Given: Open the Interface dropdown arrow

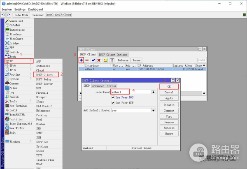Looking at the screenshot, I should click(x=154, y=92).
